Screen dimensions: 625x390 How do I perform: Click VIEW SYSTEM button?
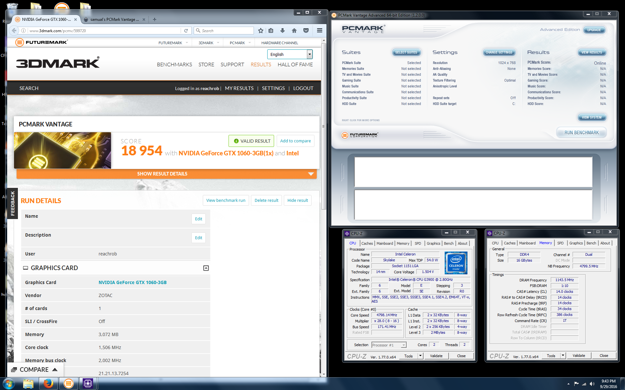click(x=591, y=117)
